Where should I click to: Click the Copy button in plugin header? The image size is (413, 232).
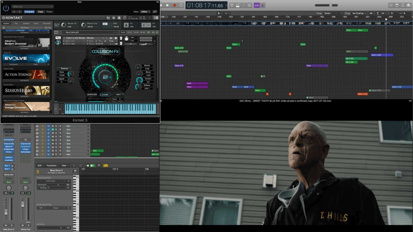coord(40,12)
